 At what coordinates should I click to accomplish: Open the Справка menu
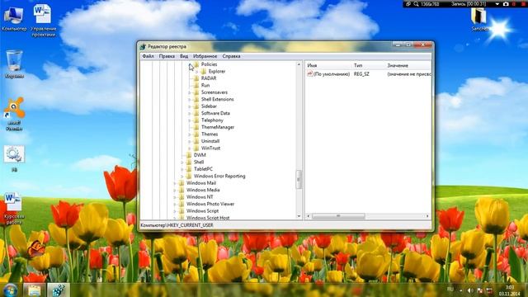231,56
